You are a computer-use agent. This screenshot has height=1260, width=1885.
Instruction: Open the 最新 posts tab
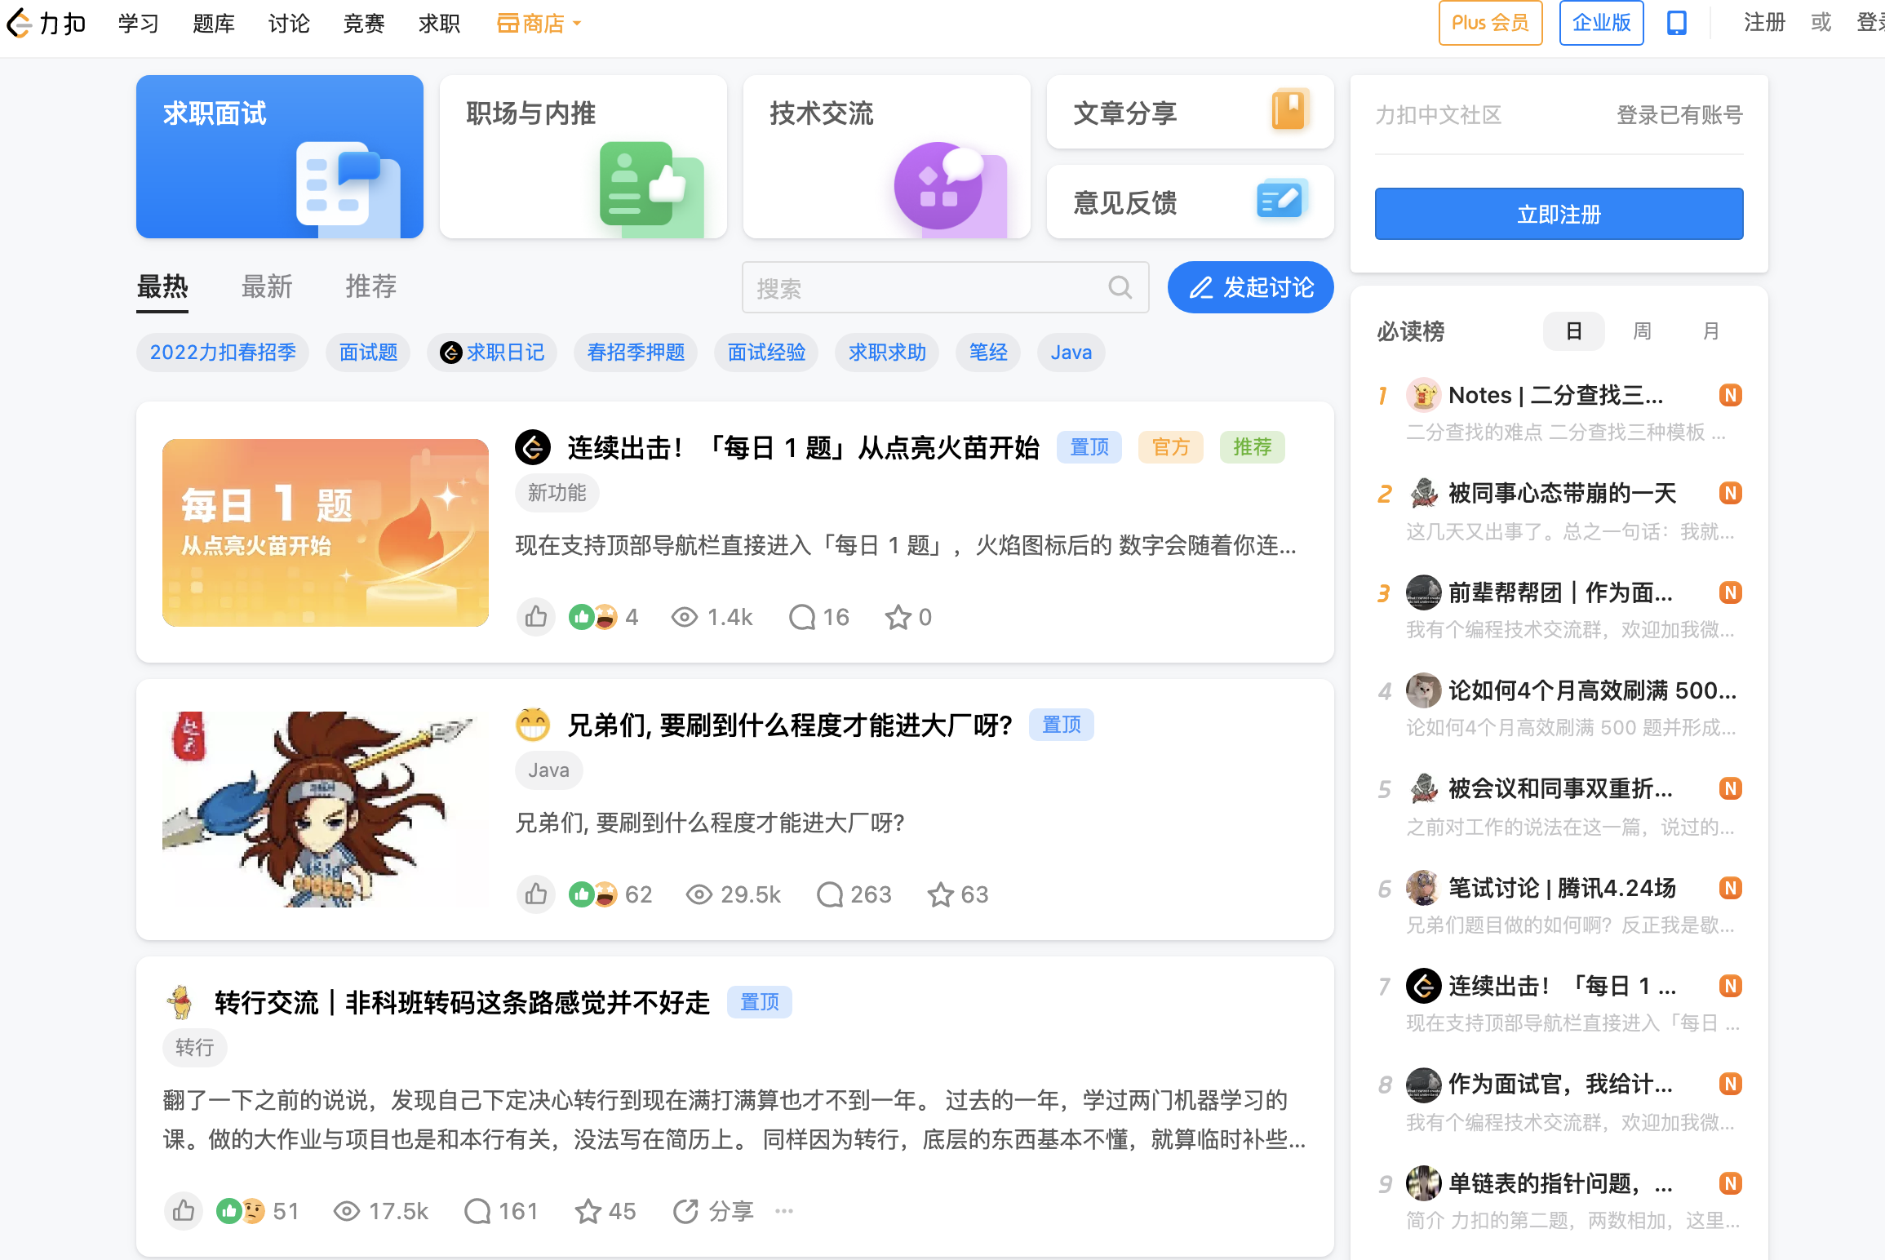pos(267,287)
